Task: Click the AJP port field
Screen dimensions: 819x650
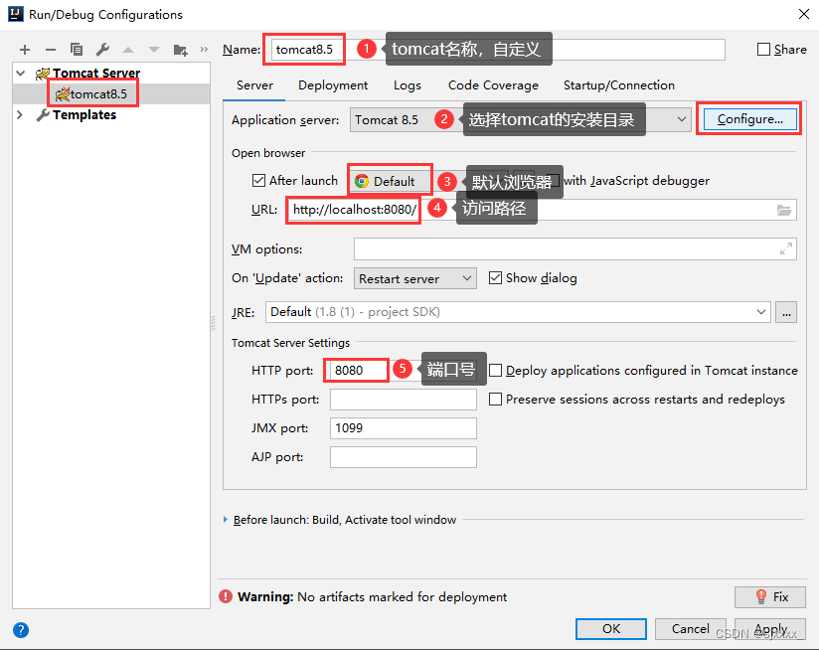Action: 404,457
